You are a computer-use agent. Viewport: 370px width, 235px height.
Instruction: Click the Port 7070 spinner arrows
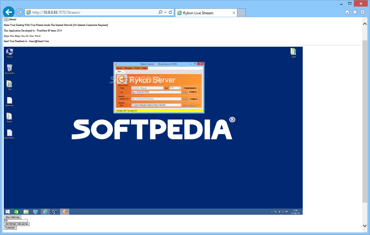click(180, 88)
